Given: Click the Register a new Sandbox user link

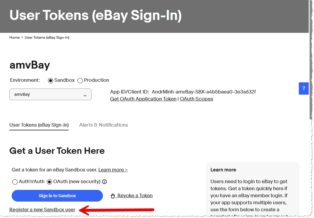Looking at the screenshot, I should [42, 210].
